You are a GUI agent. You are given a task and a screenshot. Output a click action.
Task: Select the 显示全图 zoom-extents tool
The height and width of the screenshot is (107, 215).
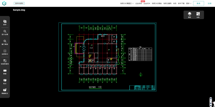[x=5, y=33]
